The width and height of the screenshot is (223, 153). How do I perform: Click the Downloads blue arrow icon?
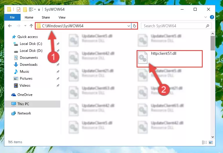(16, 65)
